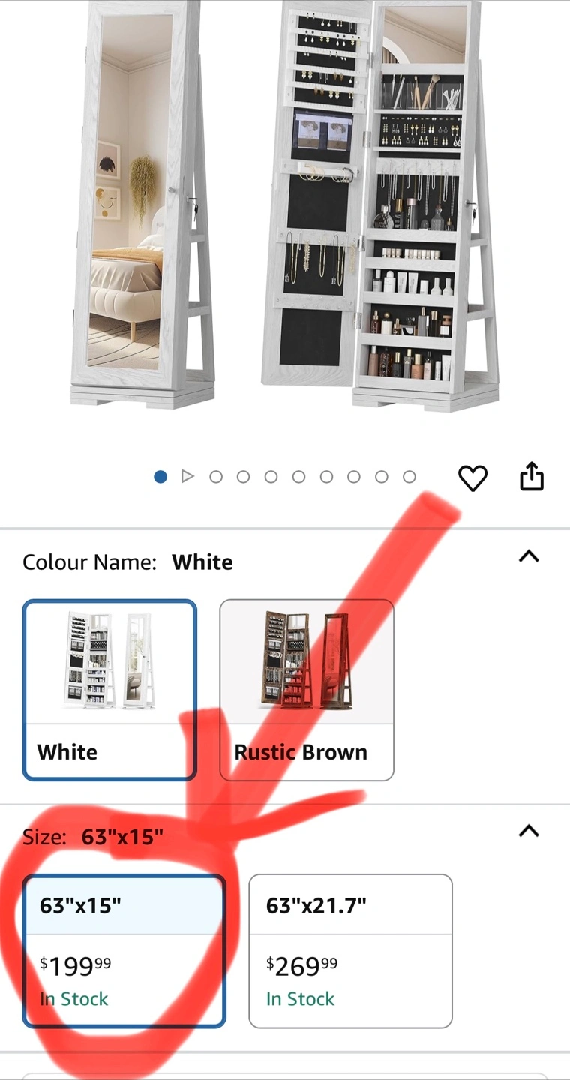Jump to third carousel dot
This screenshot has width=570, height=1080.
pyautogui.click(x=216, y=476)
